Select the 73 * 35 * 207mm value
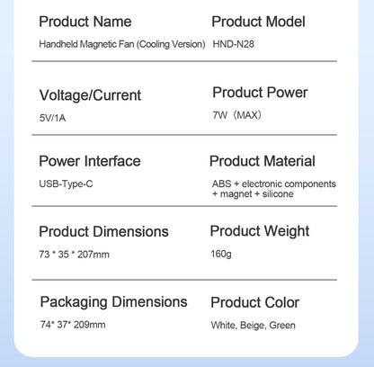This screenshot has width=374, height=367. pyautogui.click(x=74, y=255)
